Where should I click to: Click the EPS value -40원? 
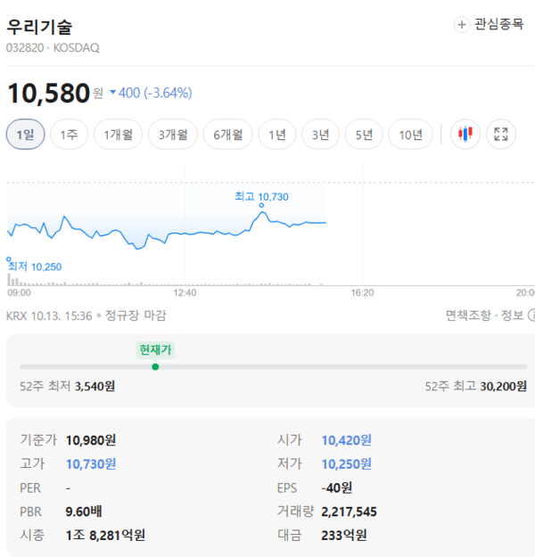(x=337, y=487)
